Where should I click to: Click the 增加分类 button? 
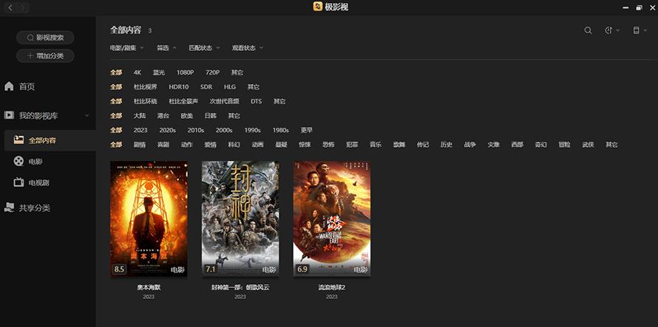[45, 56]
